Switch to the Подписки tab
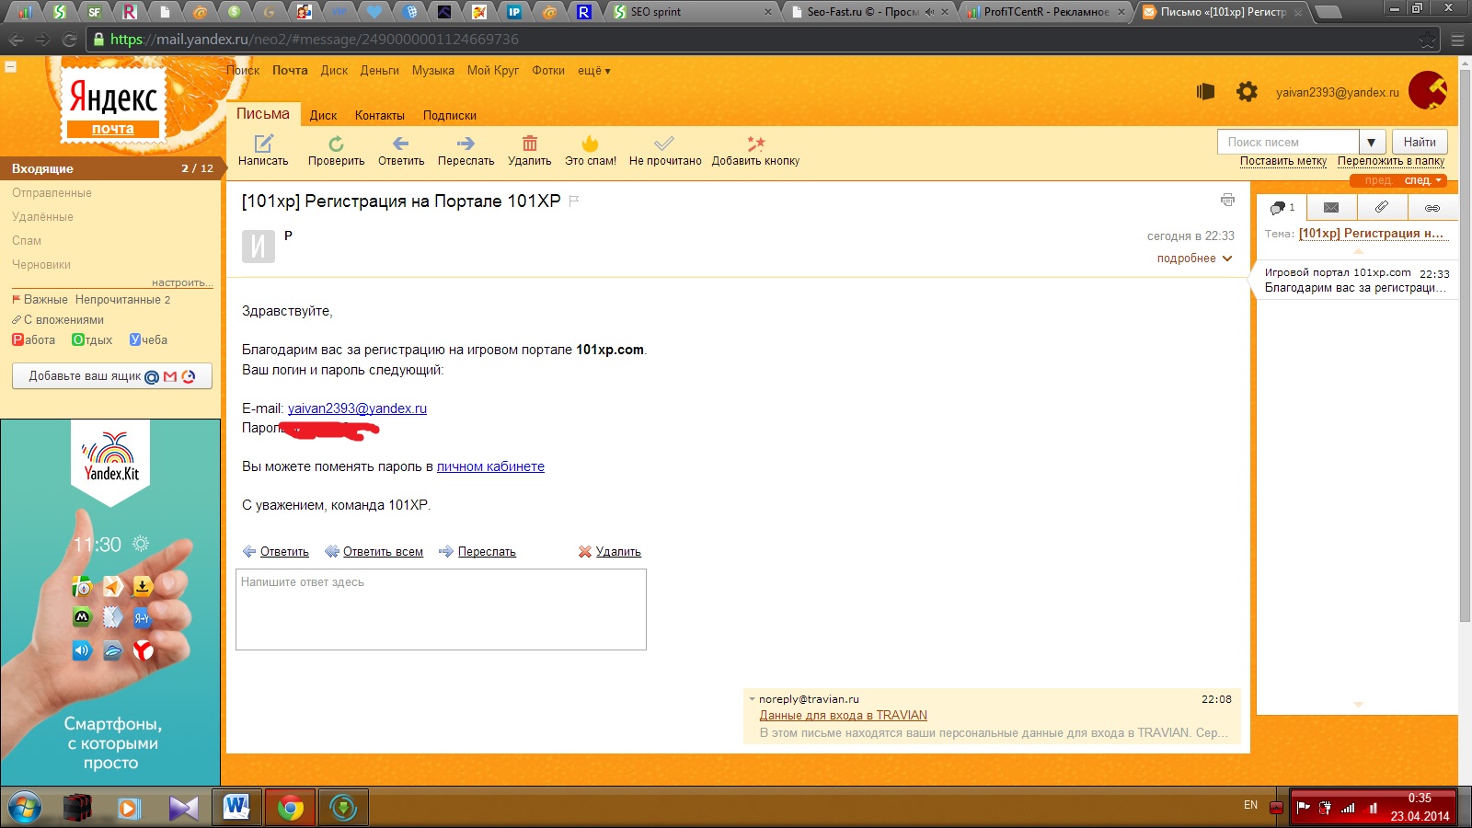The image size is (1472, 828). 450,116
